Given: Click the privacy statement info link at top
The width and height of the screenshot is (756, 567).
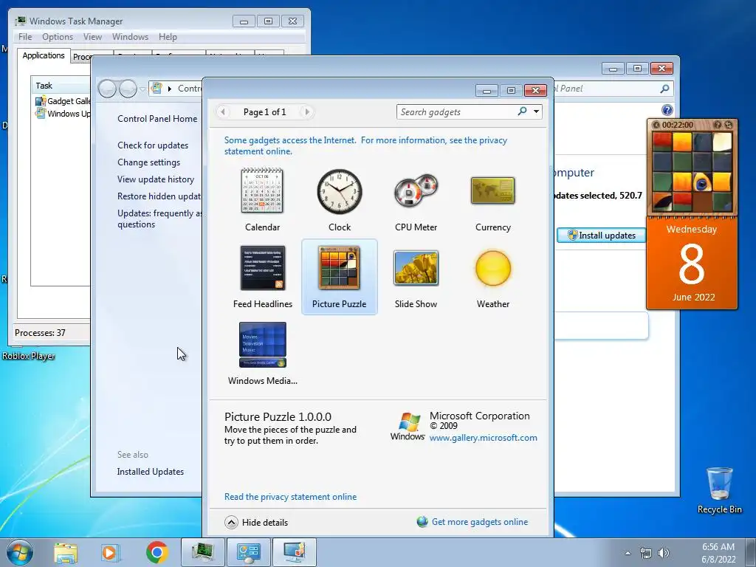Looking at the screenshot, I should (x=365, y=145).
